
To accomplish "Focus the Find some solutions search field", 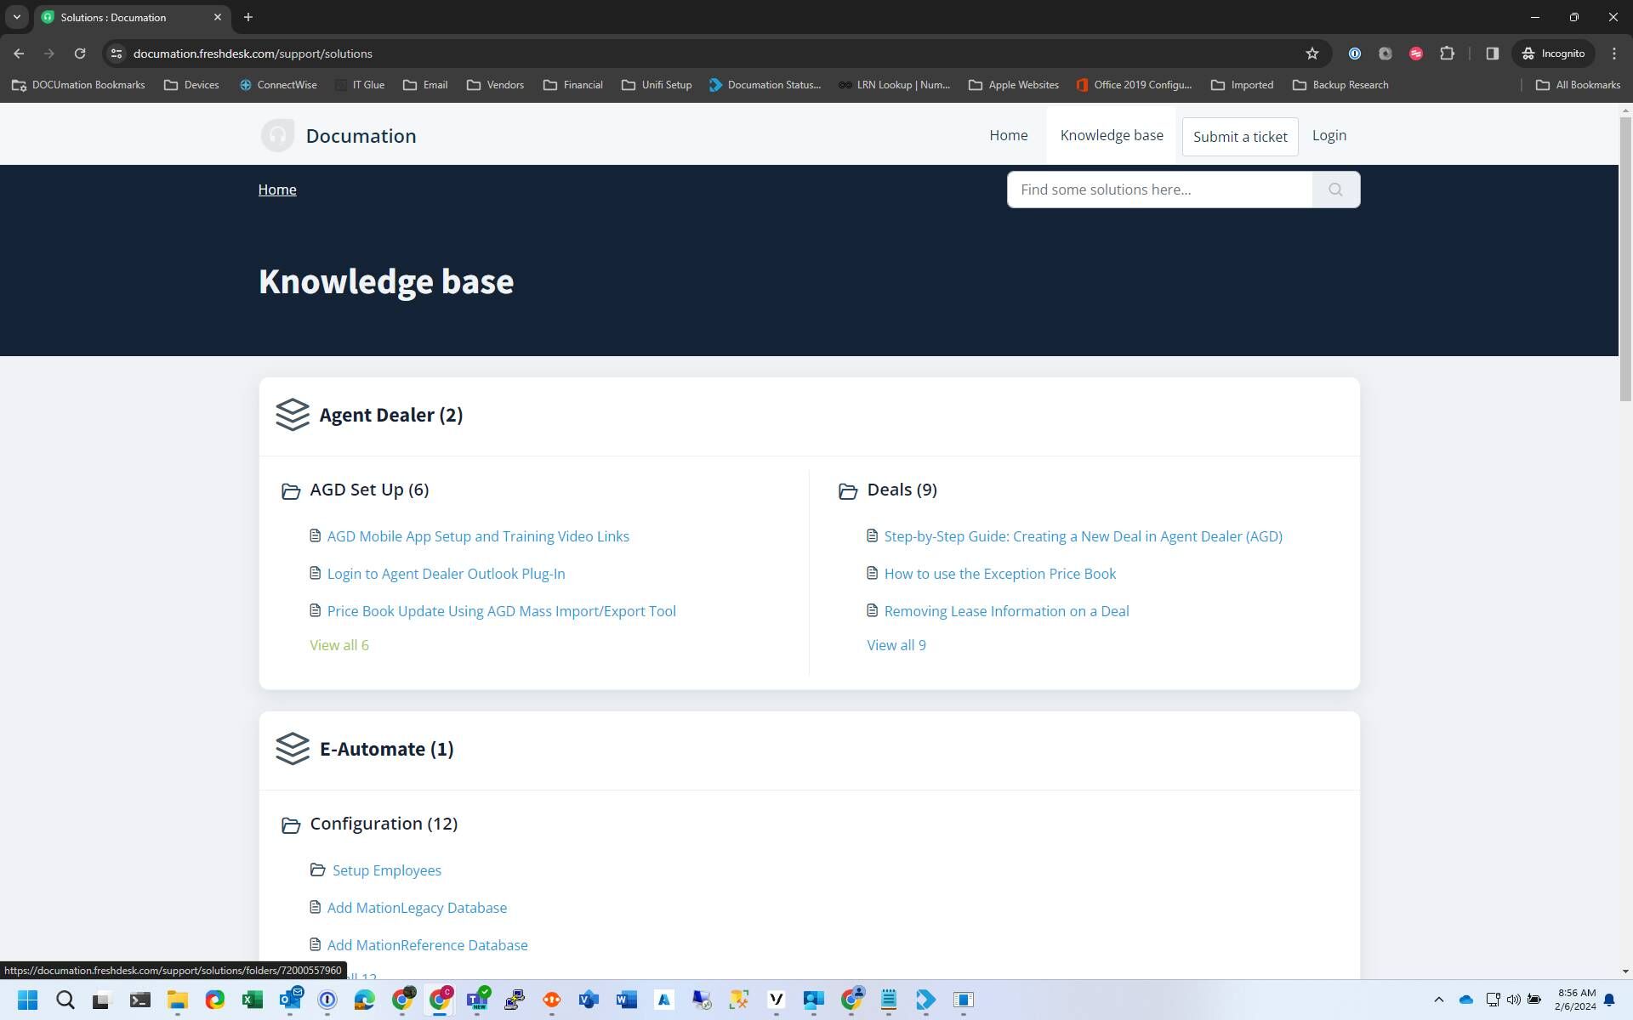I will (1159, 190).
